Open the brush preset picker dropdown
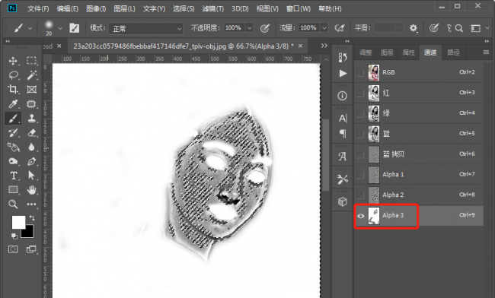 point(60,28)
